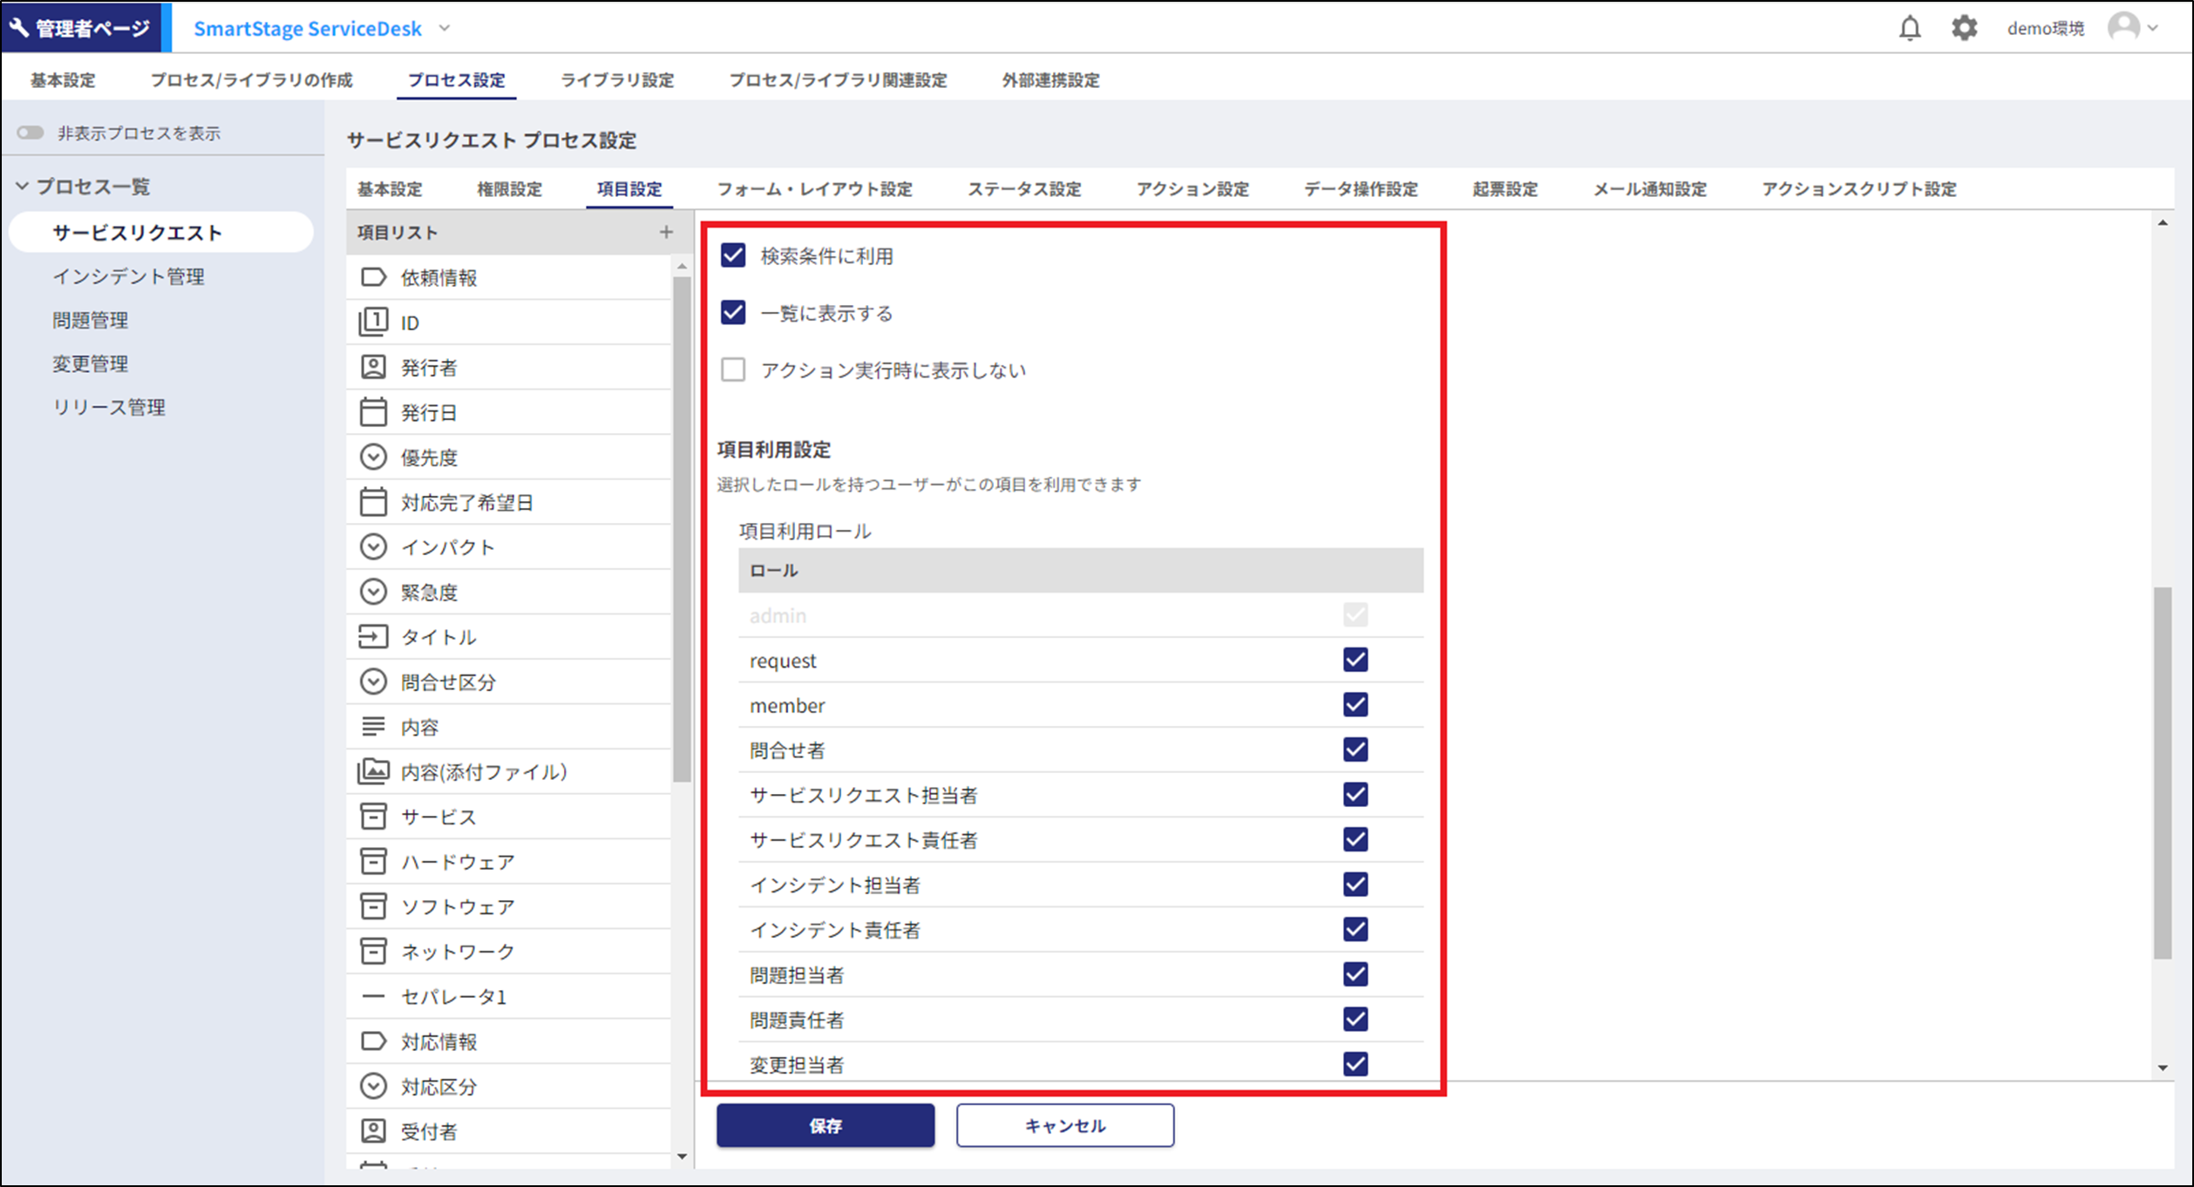2194x1187 pixels.
Task: Click the notification bell icon
Action: (1909, 29)
